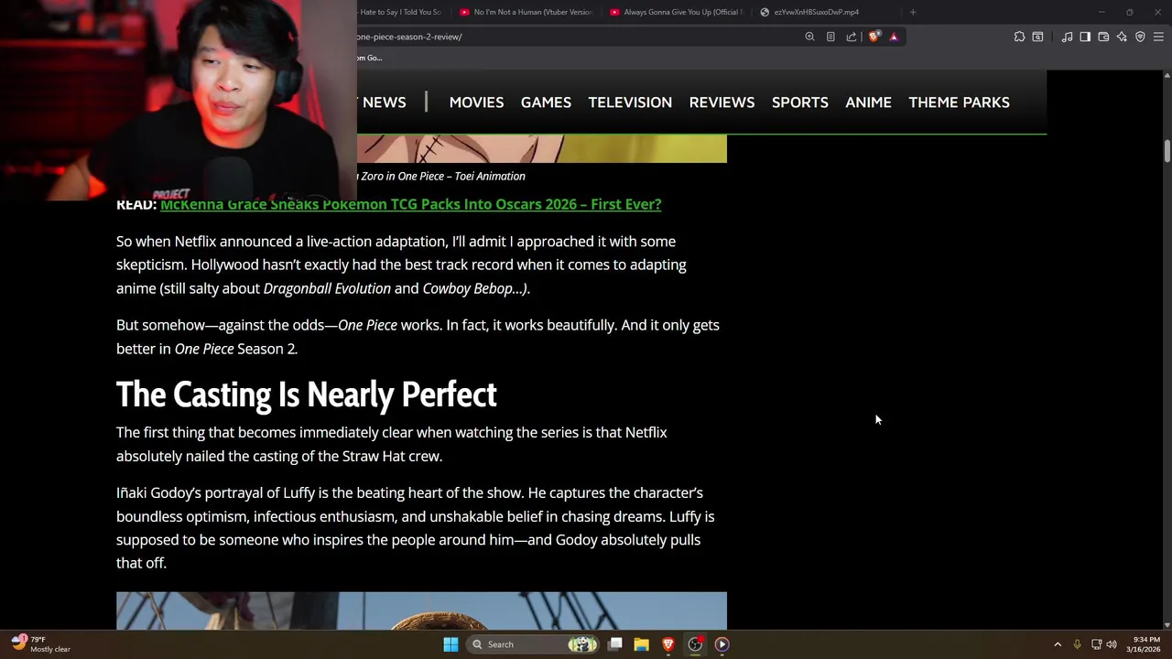
Task: Open the Brave Wallet icon
Action: point(1103,37)
